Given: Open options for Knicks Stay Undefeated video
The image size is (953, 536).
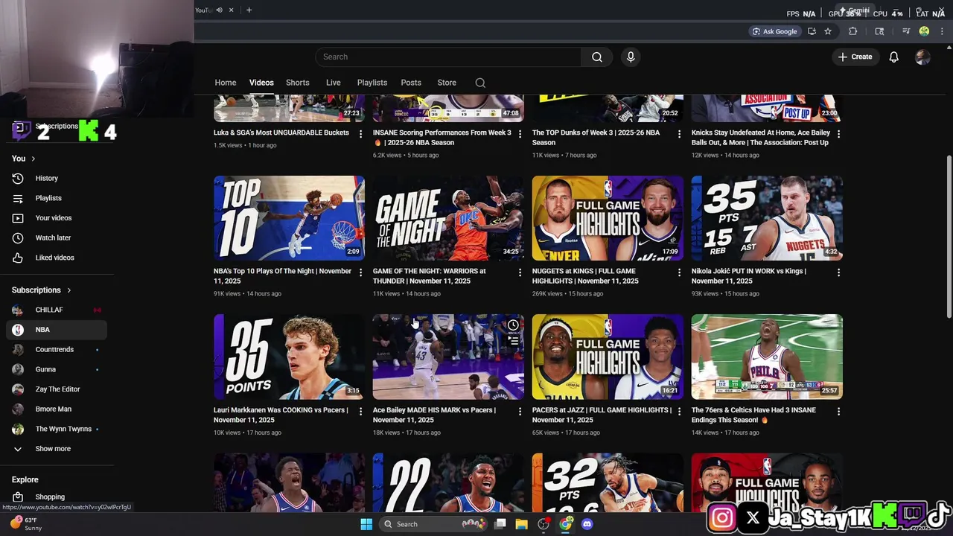Looking at the screenshot, I should 838,134.
